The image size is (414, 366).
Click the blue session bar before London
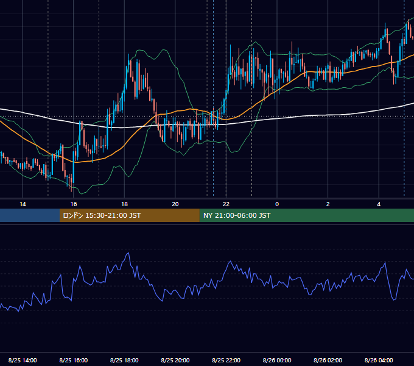click(x=30, y=215)
